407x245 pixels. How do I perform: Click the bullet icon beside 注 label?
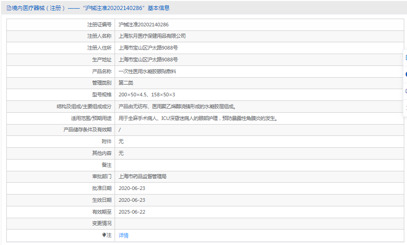[104, 235]
